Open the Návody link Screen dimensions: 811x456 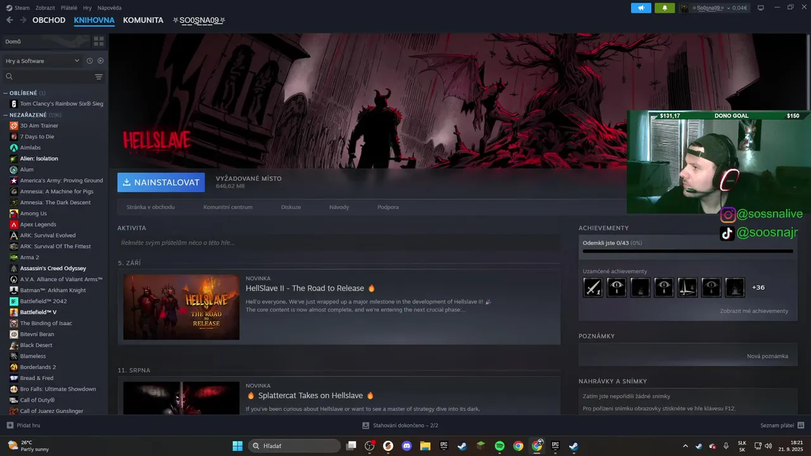339,207
